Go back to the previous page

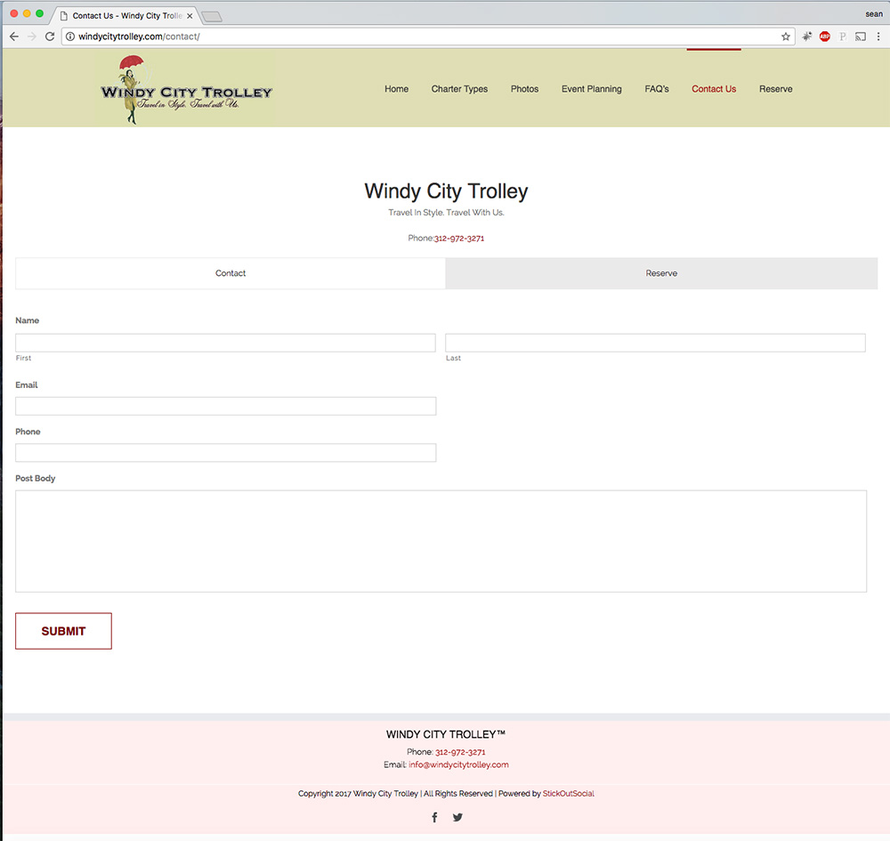(x=14, y=36)
